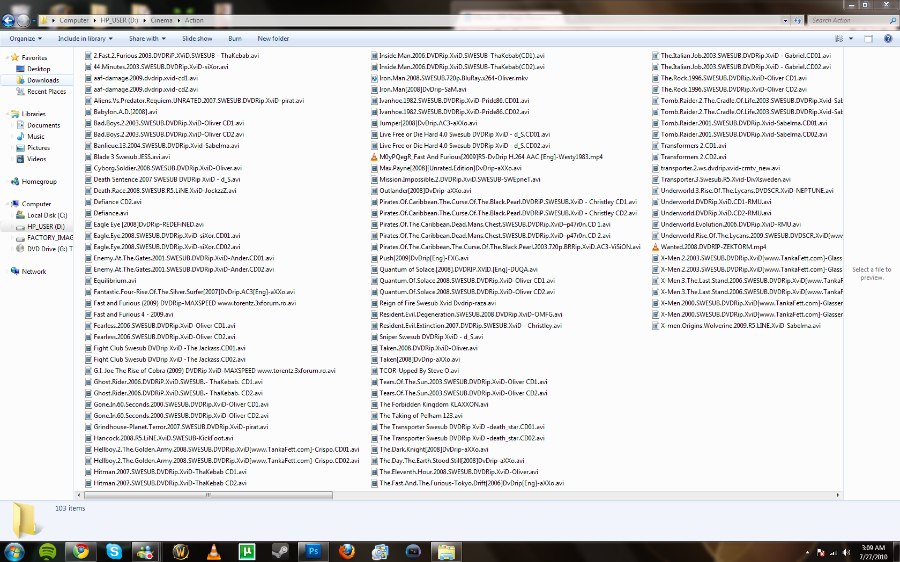Screen dimensions: 900x562
Task: Click the Back navigation arrow
Action: coord(9,20)
